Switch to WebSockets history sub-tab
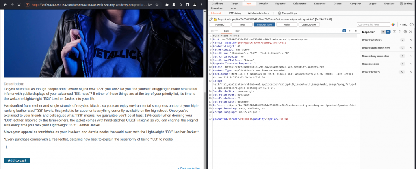 pyautogui.click(x=258, y=13)
